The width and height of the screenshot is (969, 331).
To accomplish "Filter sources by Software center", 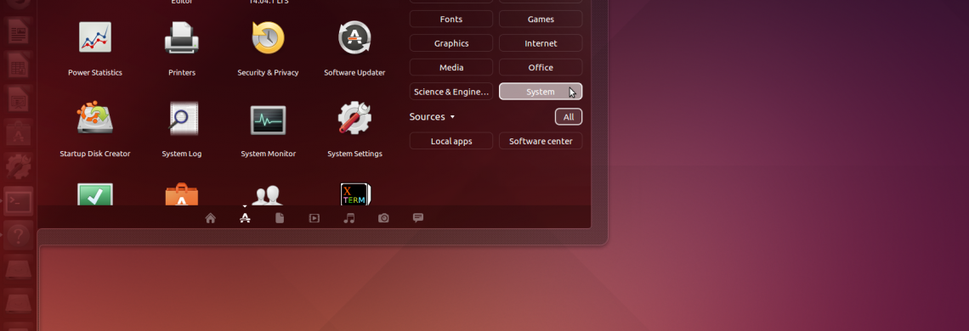I will click(541, 141).
